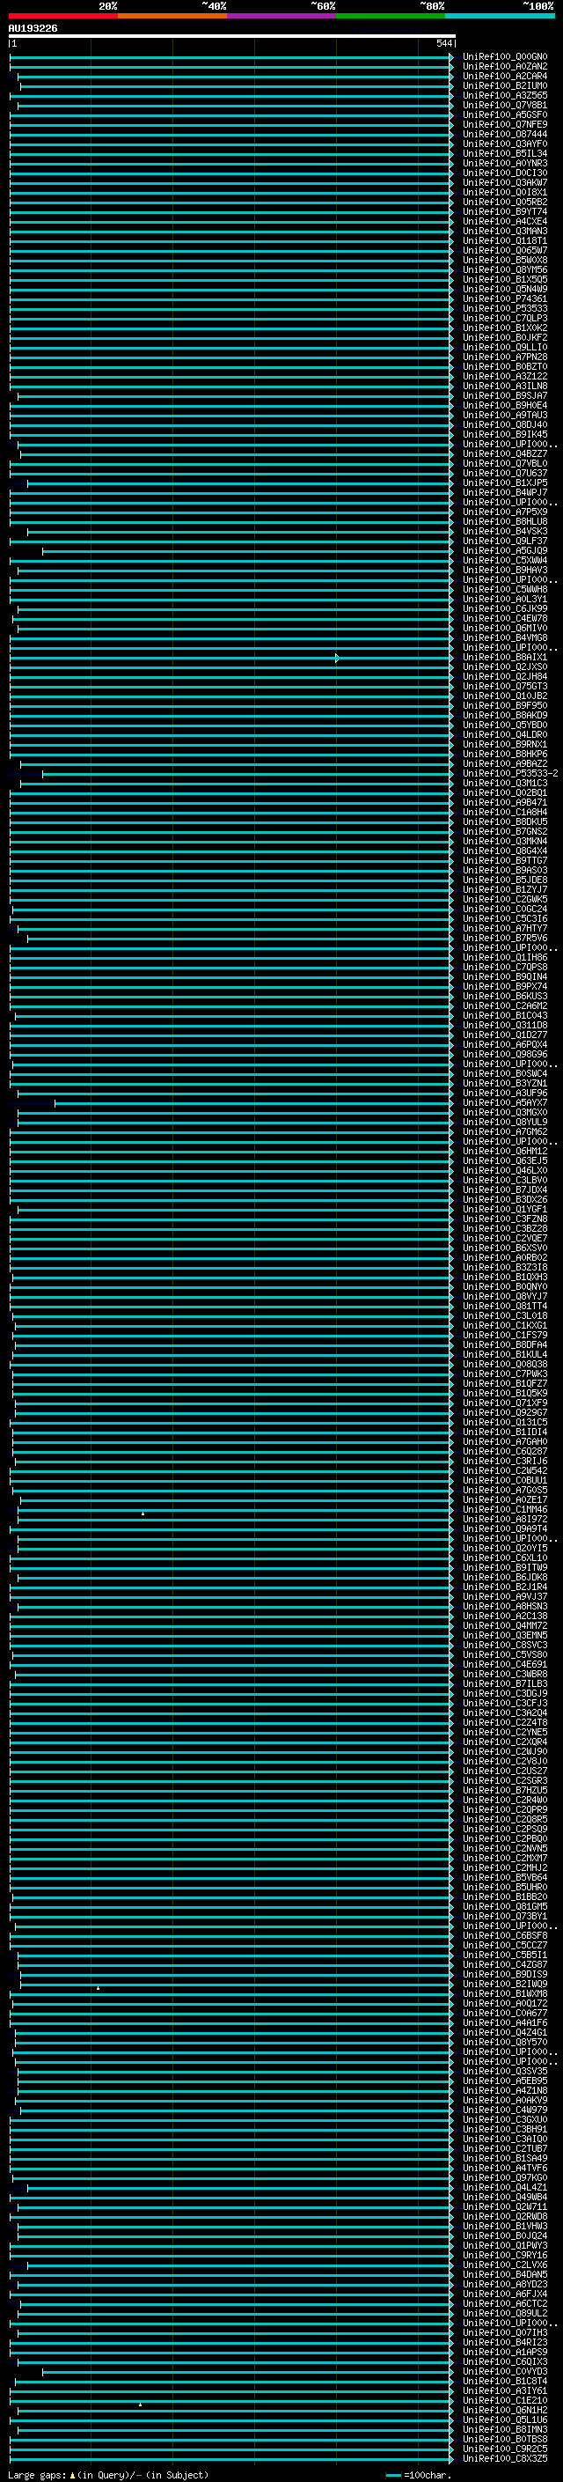Click the alignment bar for UniRef100_Q2JXS0
This screenshot has height=2482, width=563.
(x=231, y=667)
